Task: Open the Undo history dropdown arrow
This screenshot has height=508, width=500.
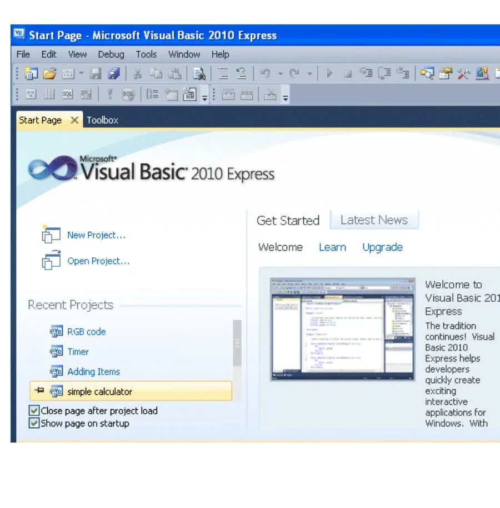Action: [281, 74]
